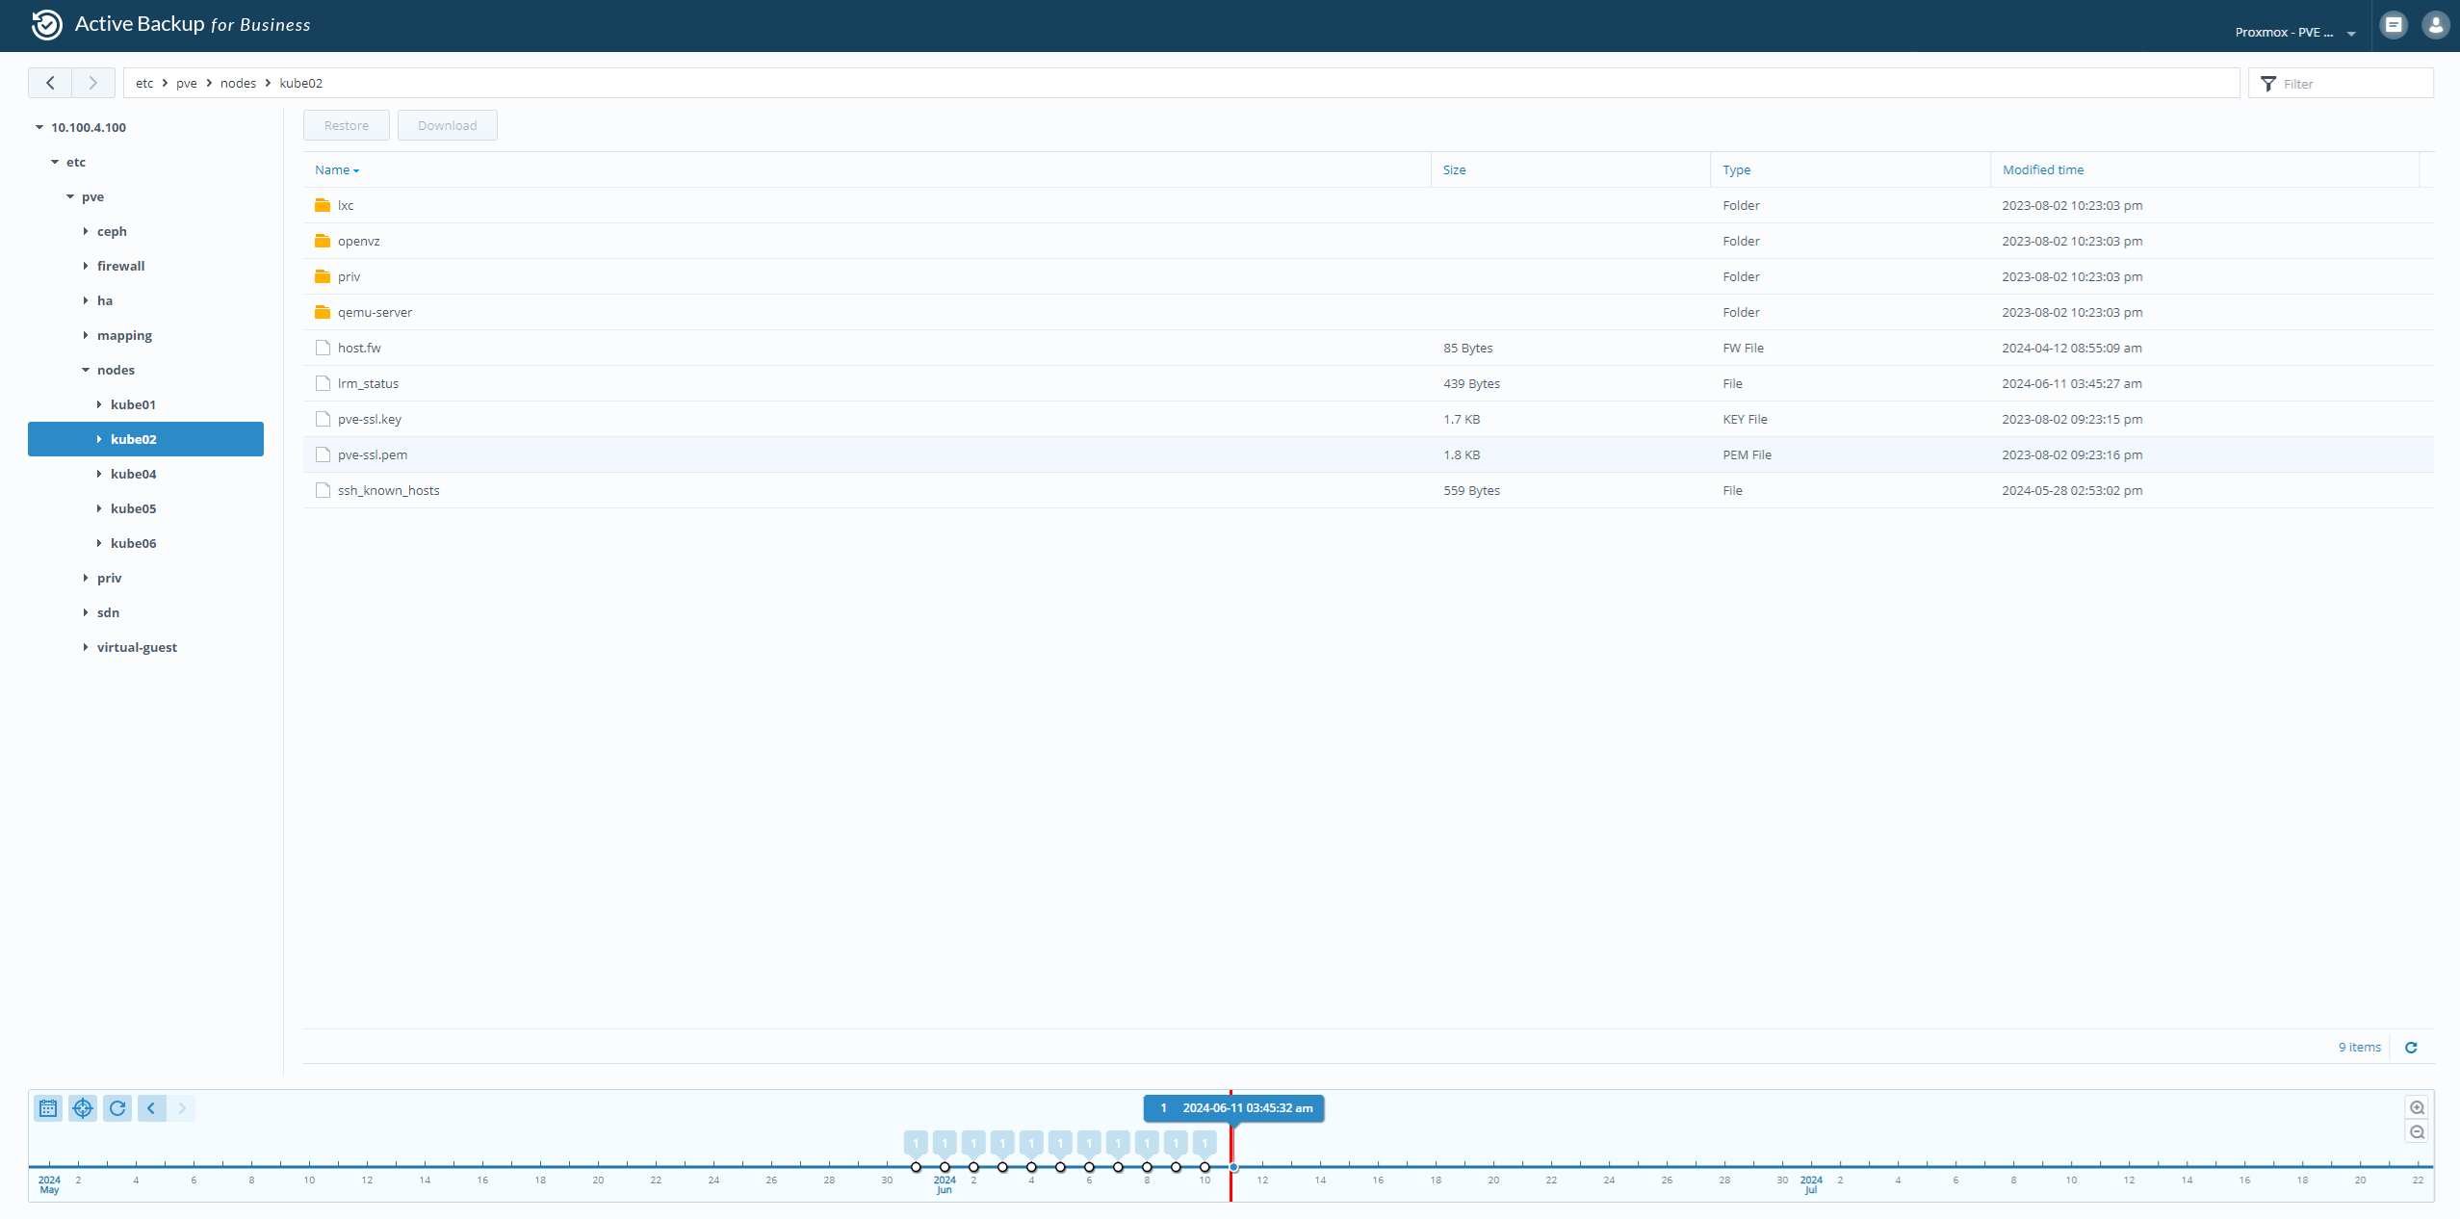Click the locate current version target icon
This screenshot has height=1219, width=2460.
coord(83,1108)
